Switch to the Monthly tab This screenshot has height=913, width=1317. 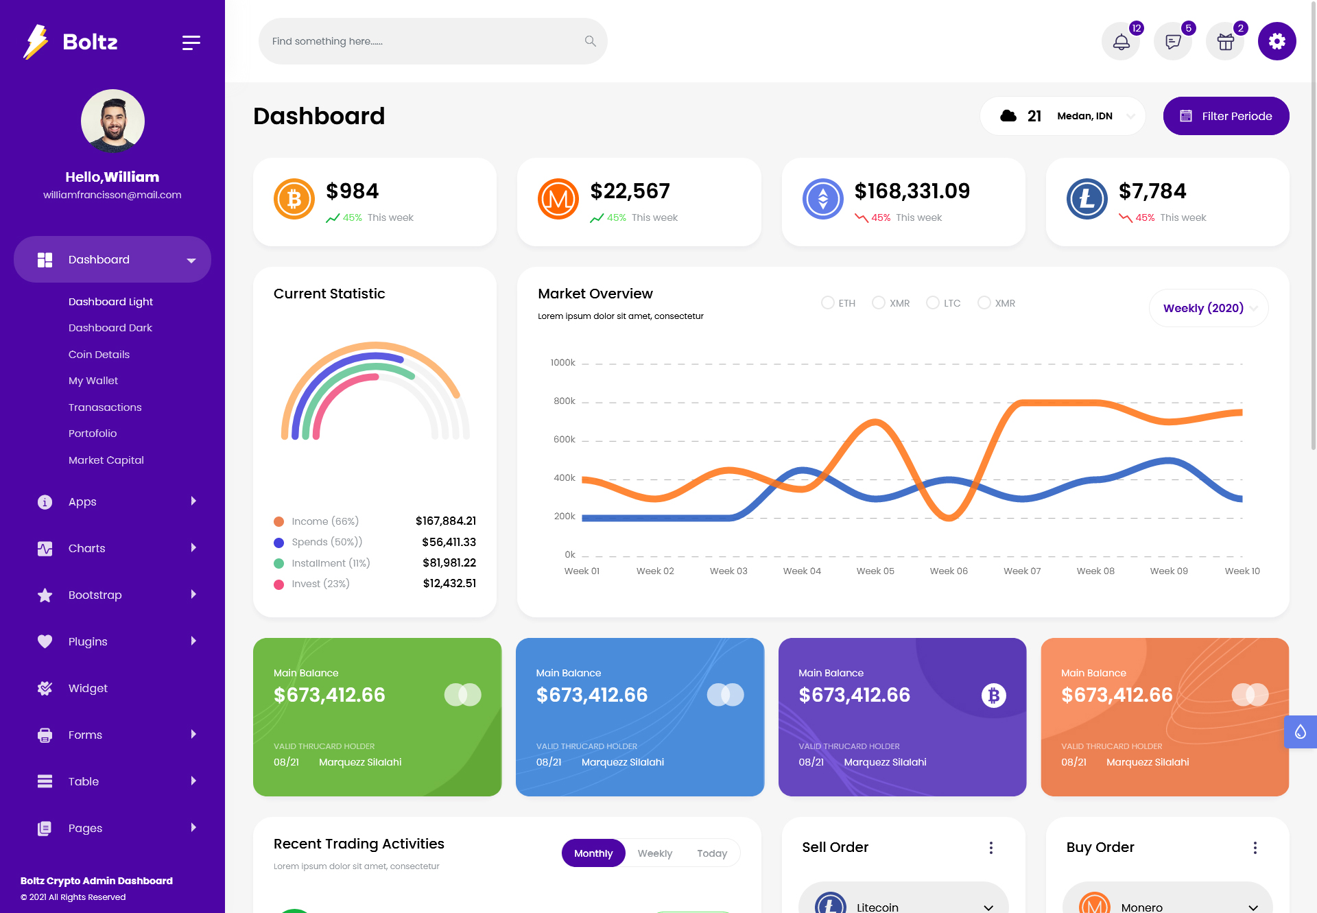(x=593, y=853)
